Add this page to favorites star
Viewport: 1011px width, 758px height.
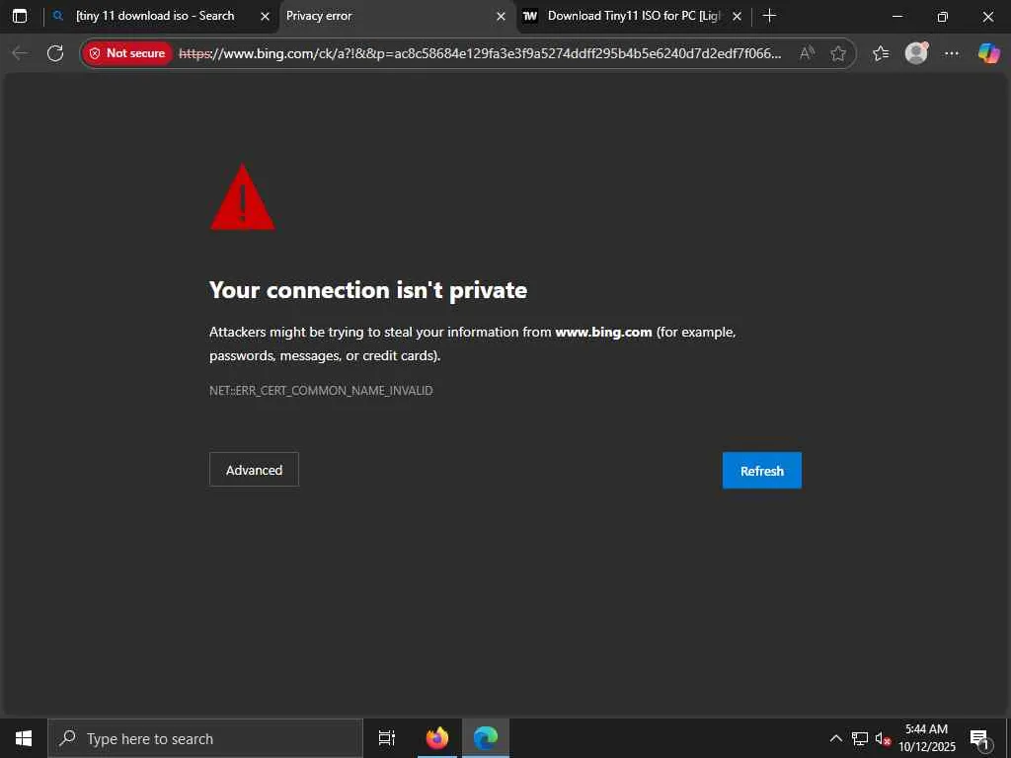[x=837, y=53]
